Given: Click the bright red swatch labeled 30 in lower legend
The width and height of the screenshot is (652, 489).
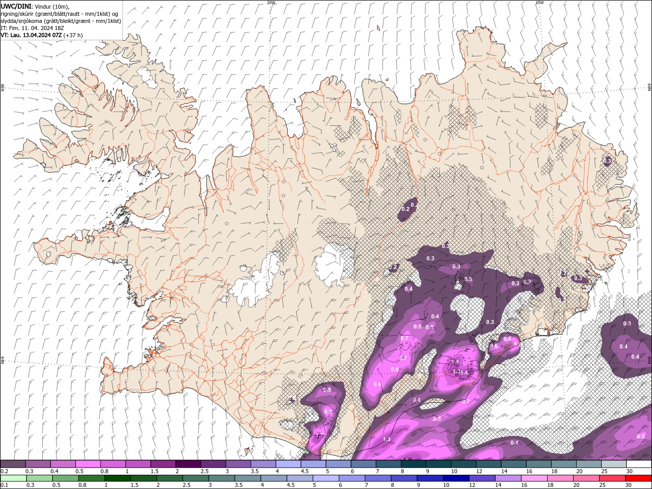Looking at the screenshot, I should pos(638,478).
